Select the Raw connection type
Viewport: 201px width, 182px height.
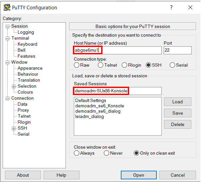(77, 65)
